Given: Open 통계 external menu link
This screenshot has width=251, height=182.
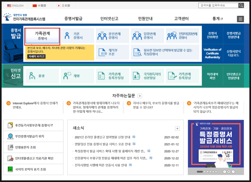Looking at the screenshot, I should coord(217,19).
